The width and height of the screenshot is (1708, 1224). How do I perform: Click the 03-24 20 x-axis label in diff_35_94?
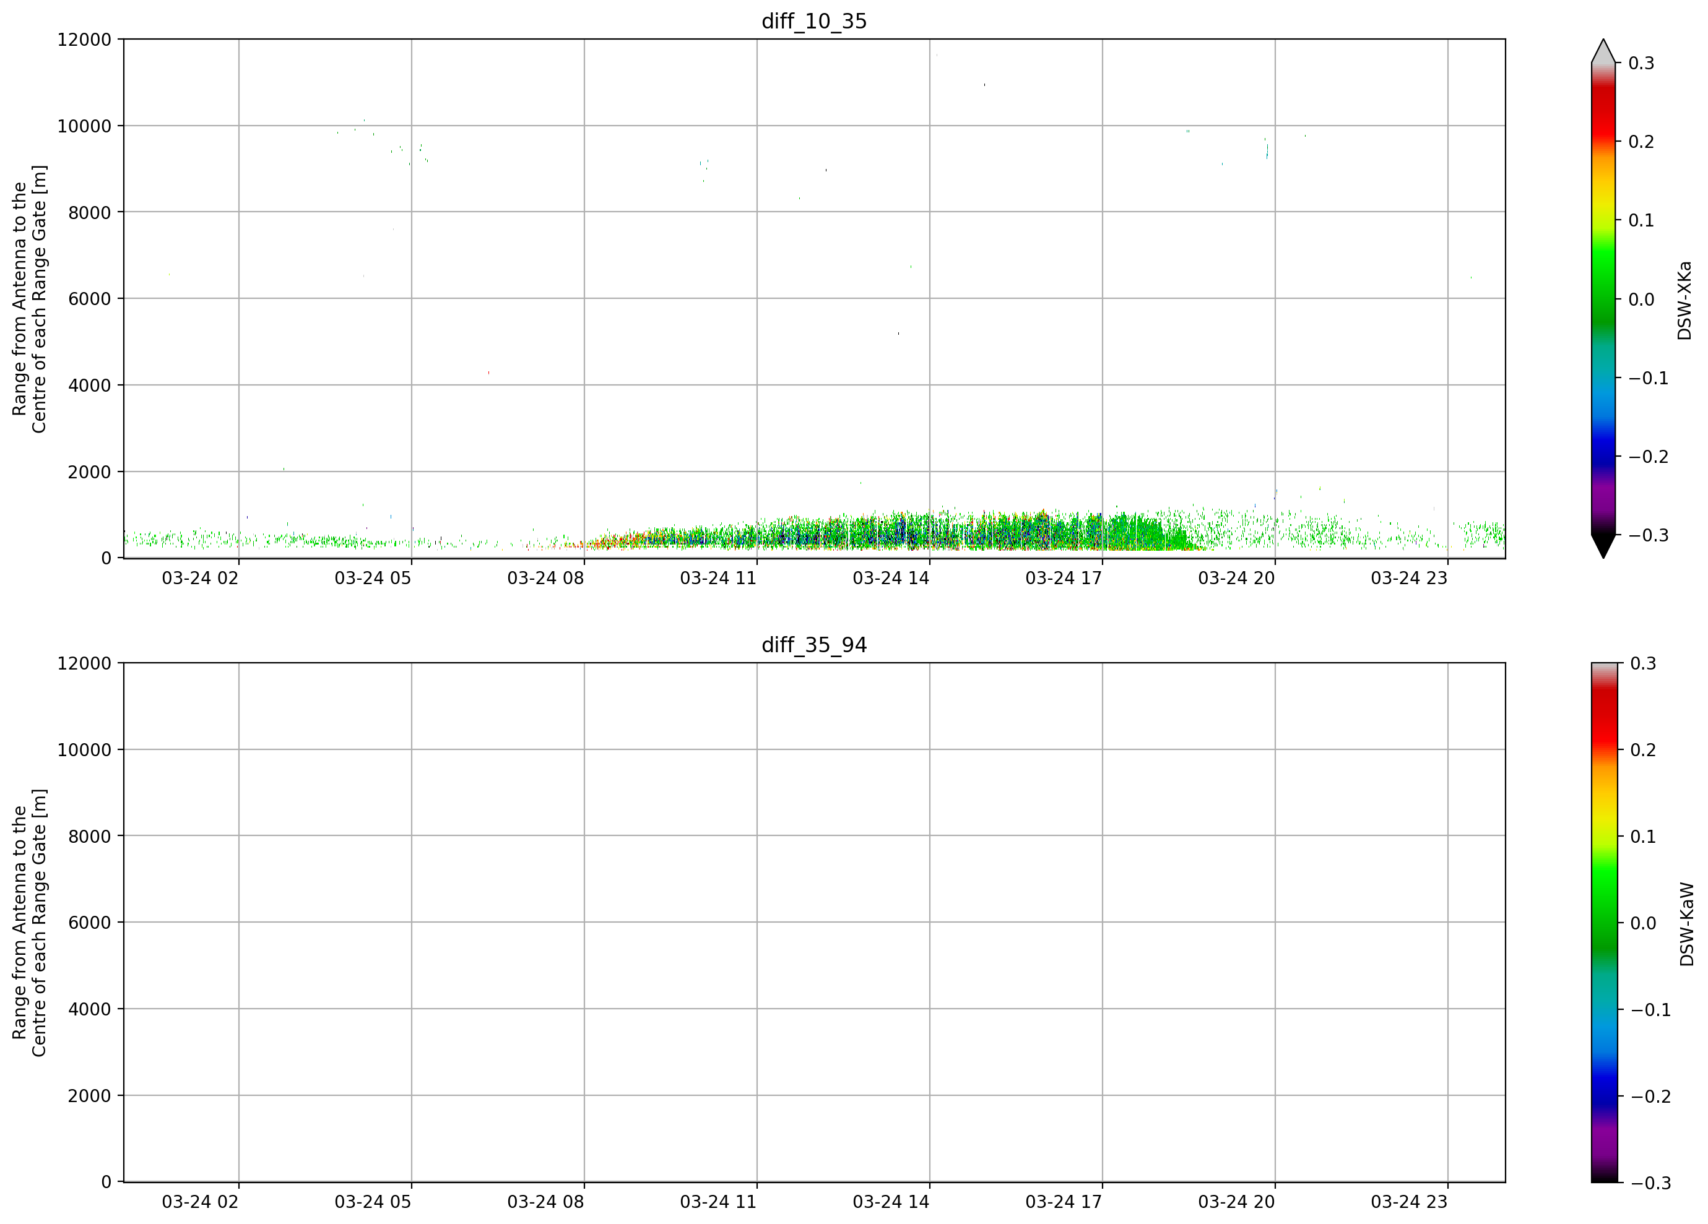point(1236,1202)
